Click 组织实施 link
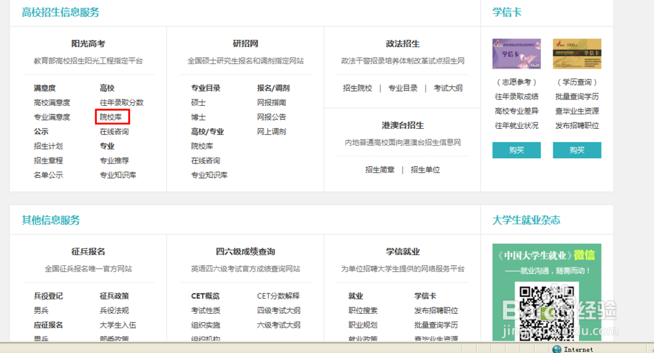 tap(205, 325)
